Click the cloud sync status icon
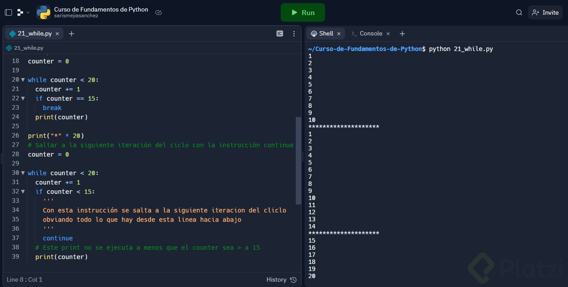The image size is (568, 287). tap(159, 12)
